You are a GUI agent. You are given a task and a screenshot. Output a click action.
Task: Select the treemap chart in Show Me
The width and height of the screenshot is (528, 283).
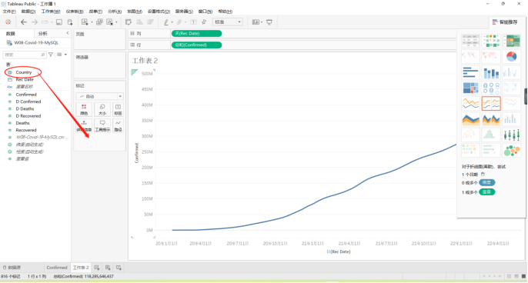point(470,88)
